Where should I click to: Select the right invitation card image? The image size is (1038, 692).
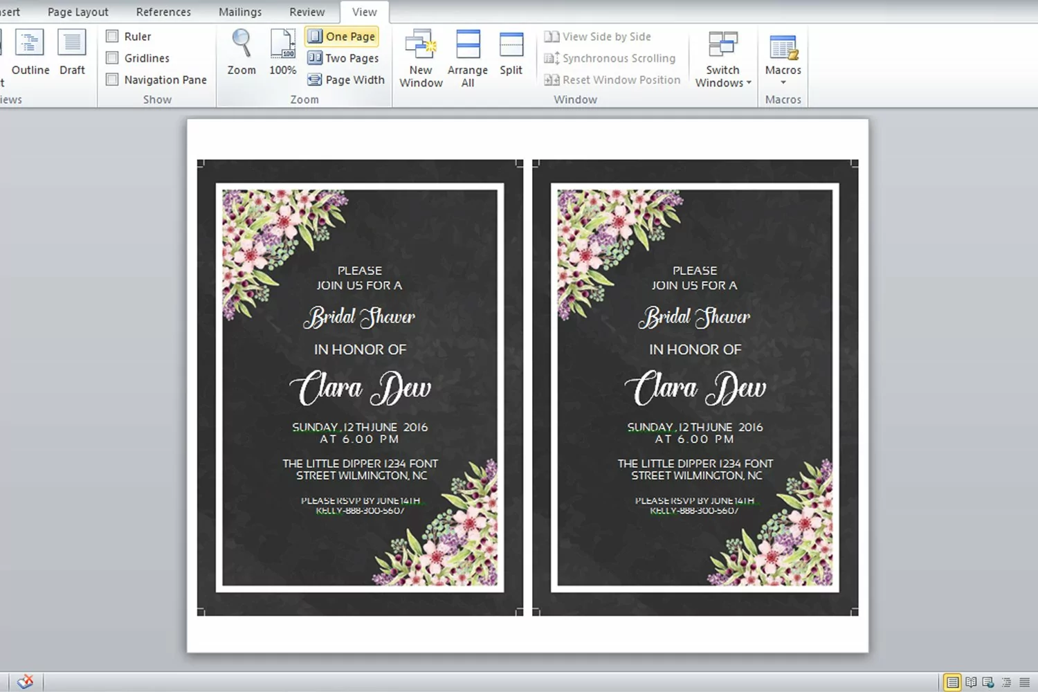click(x=695, y=388)
